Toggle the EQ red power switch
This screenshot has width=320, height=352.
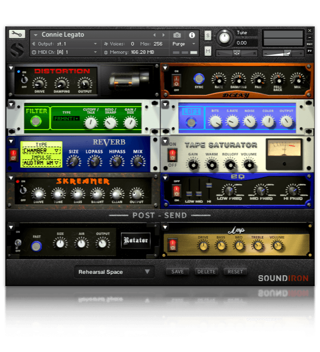coord(177,191)
